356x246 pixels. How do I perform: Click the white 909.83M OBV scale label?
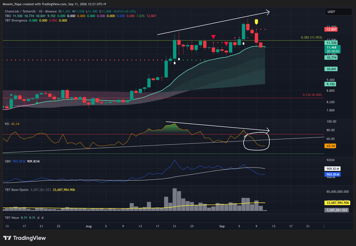click(333, 168)
